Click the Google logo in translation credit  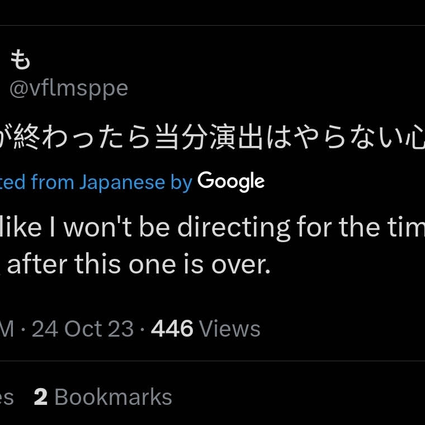click(x=231, y=182)
